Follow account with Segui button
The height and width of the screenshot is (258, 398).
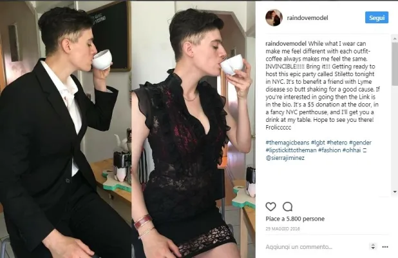pos(377,17)
